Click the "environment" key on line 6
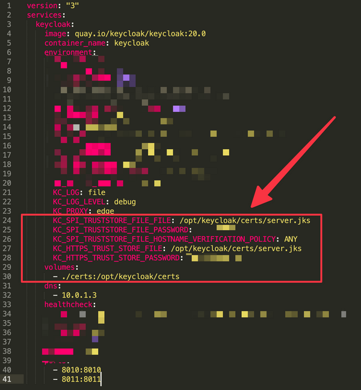 [x=68, y=52]
